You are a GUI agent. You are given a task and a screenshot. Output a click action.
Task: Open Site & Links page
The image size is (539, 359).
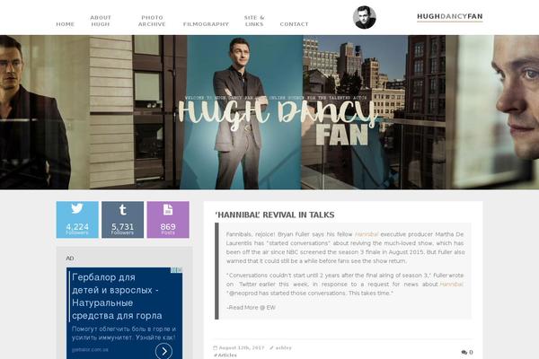(x=254, y=21)
